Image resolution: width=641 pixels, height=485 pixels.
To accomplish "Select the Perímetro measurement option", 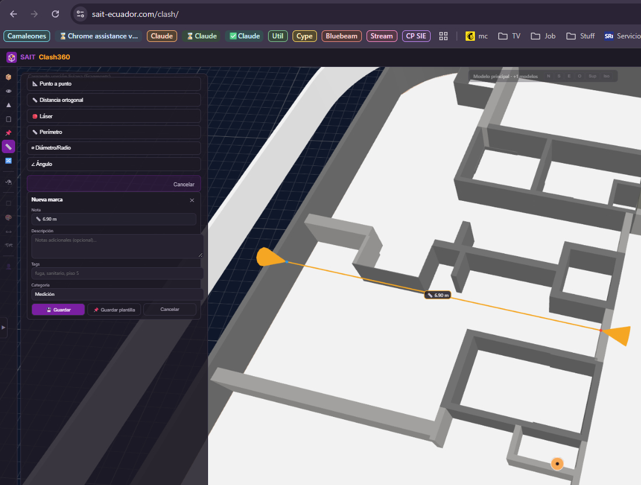I will (x=114, y=132).
